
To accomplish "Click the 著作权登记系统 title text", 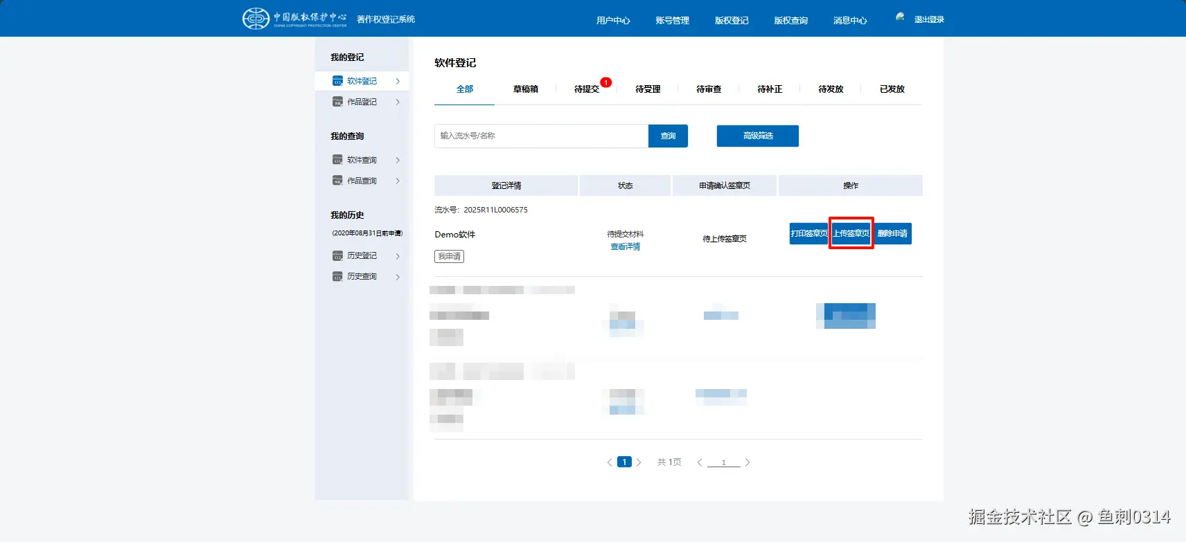I will coord(386,19).
